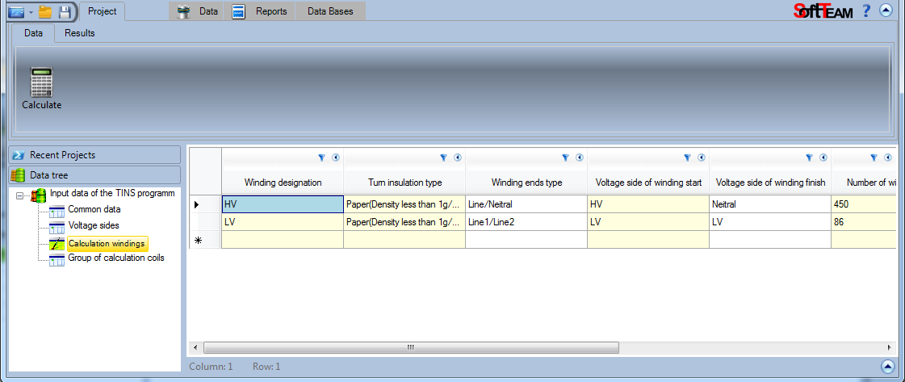Click the Calculate calculator icon
905x382 pixels.
point(41,82)
